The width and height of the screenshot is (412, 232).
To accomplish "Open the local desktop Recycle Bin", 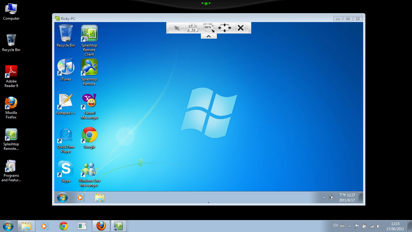I will coord(11,43).
